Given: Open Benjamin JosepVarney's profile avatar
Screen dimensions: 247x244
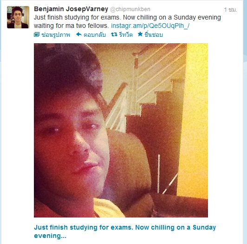Looking at the screenshot, I should tap(18, 17).
